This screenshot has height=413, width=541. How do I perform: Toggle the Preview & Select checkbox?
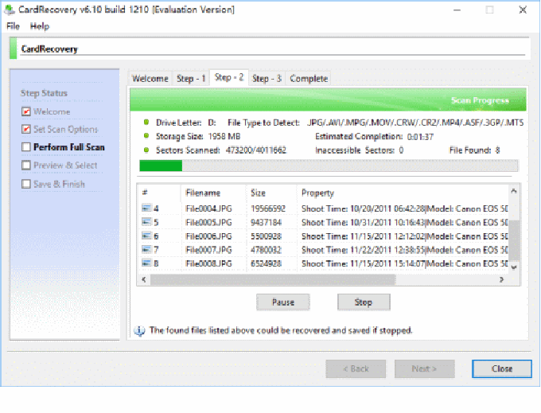tap(26, 165)
